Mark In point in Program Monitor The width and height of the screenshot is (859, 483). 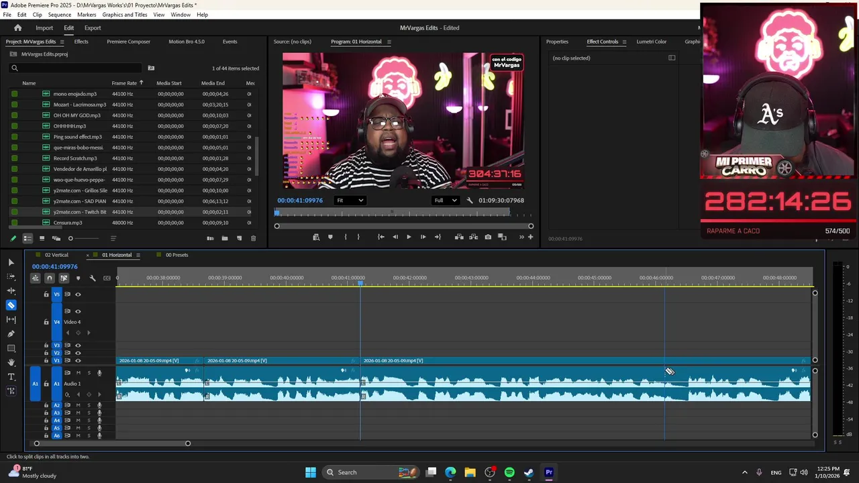pos(346,237)
